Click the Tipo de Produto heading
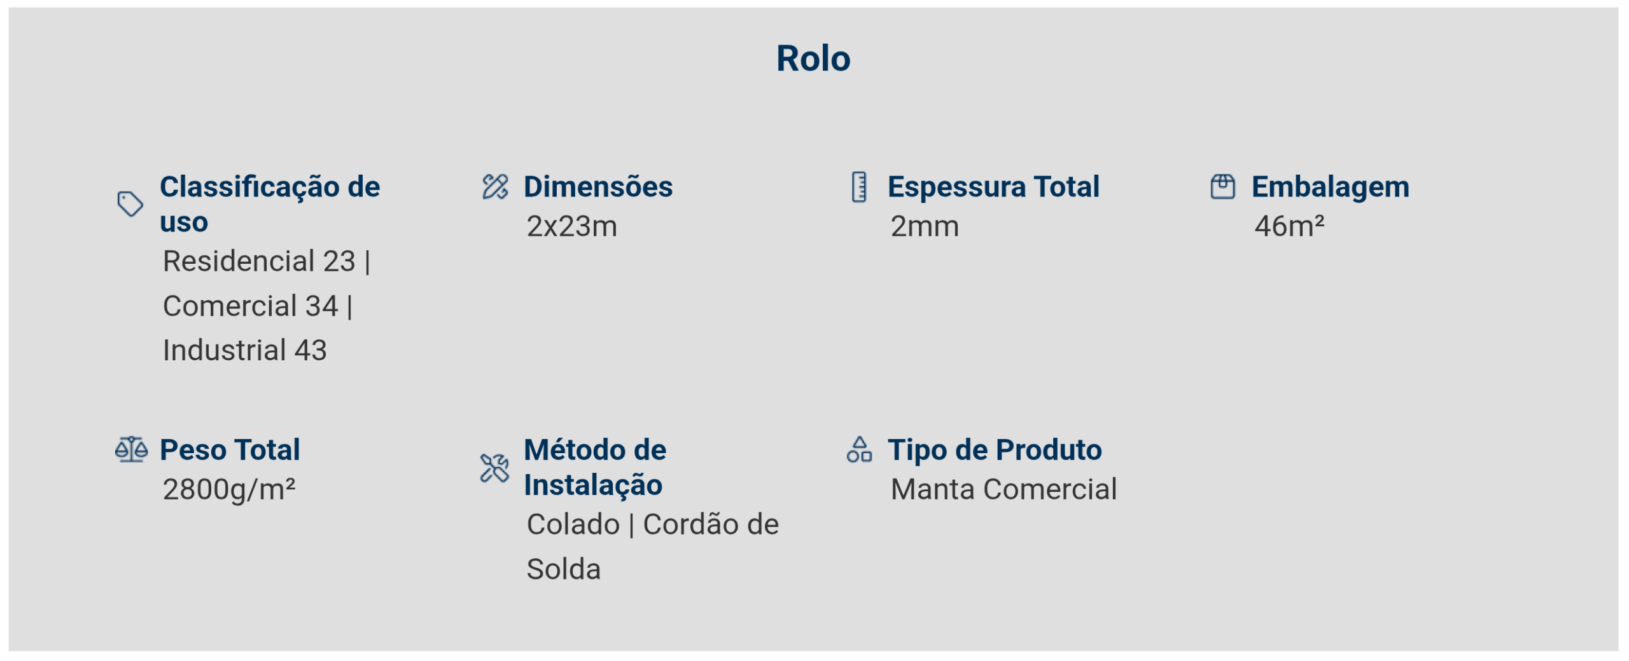Image resolution: width=1629 pixels, height=661 pixels. point(995,450)
